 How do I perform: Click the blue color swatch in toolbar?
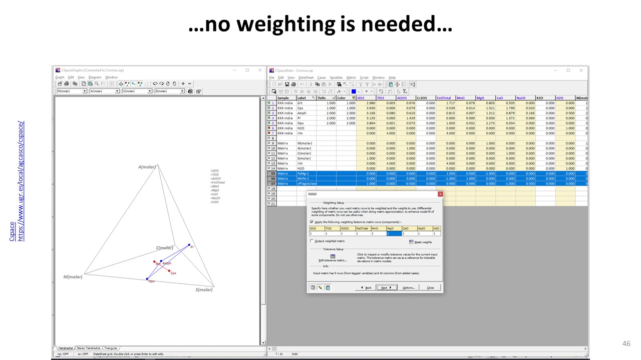354,91
